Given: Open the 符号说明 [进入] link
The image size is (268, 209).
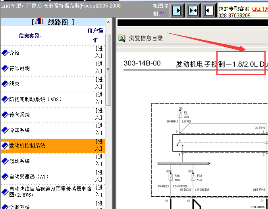Looking at the screenshot, I should click(99, 67).
